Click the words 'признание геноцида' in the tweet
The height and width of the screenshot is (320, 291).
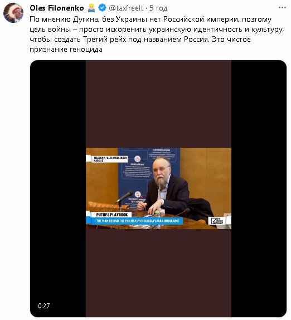pos(66,49)
